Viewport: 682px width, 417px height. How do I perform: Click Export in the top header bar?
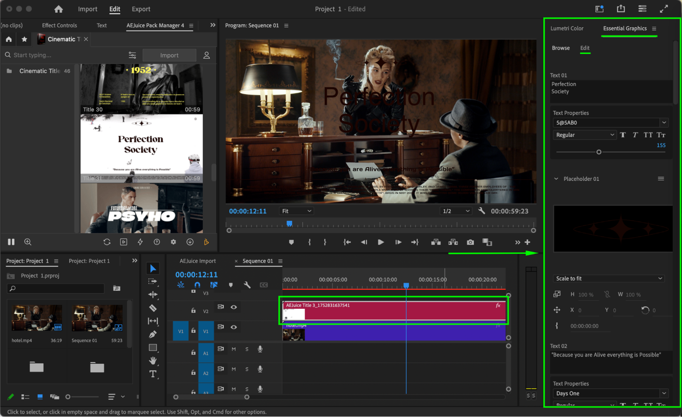click(x=141, y=9)
